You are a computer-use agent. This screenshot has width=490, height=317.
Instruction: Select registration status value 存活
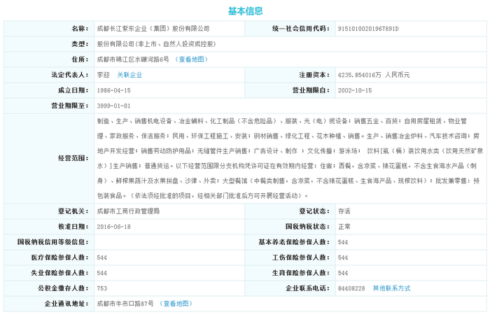[x=344, y=211]
